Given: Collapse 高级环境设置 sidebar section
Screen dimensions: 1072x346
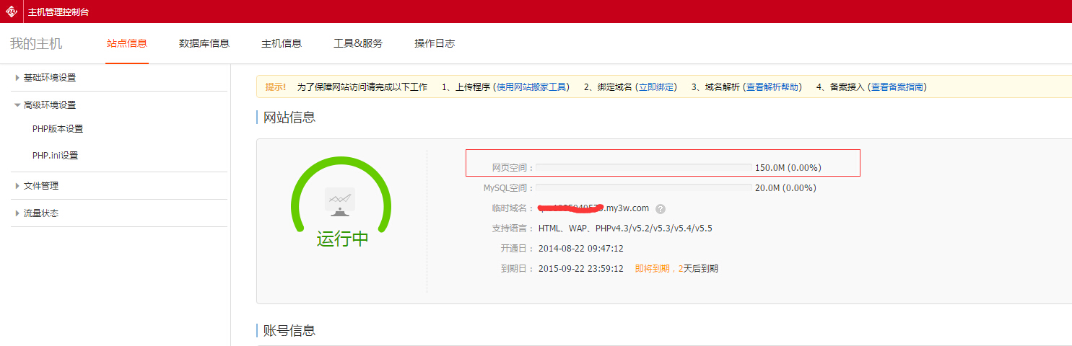Looking at the screenshot, I should [x=49, y=105].
